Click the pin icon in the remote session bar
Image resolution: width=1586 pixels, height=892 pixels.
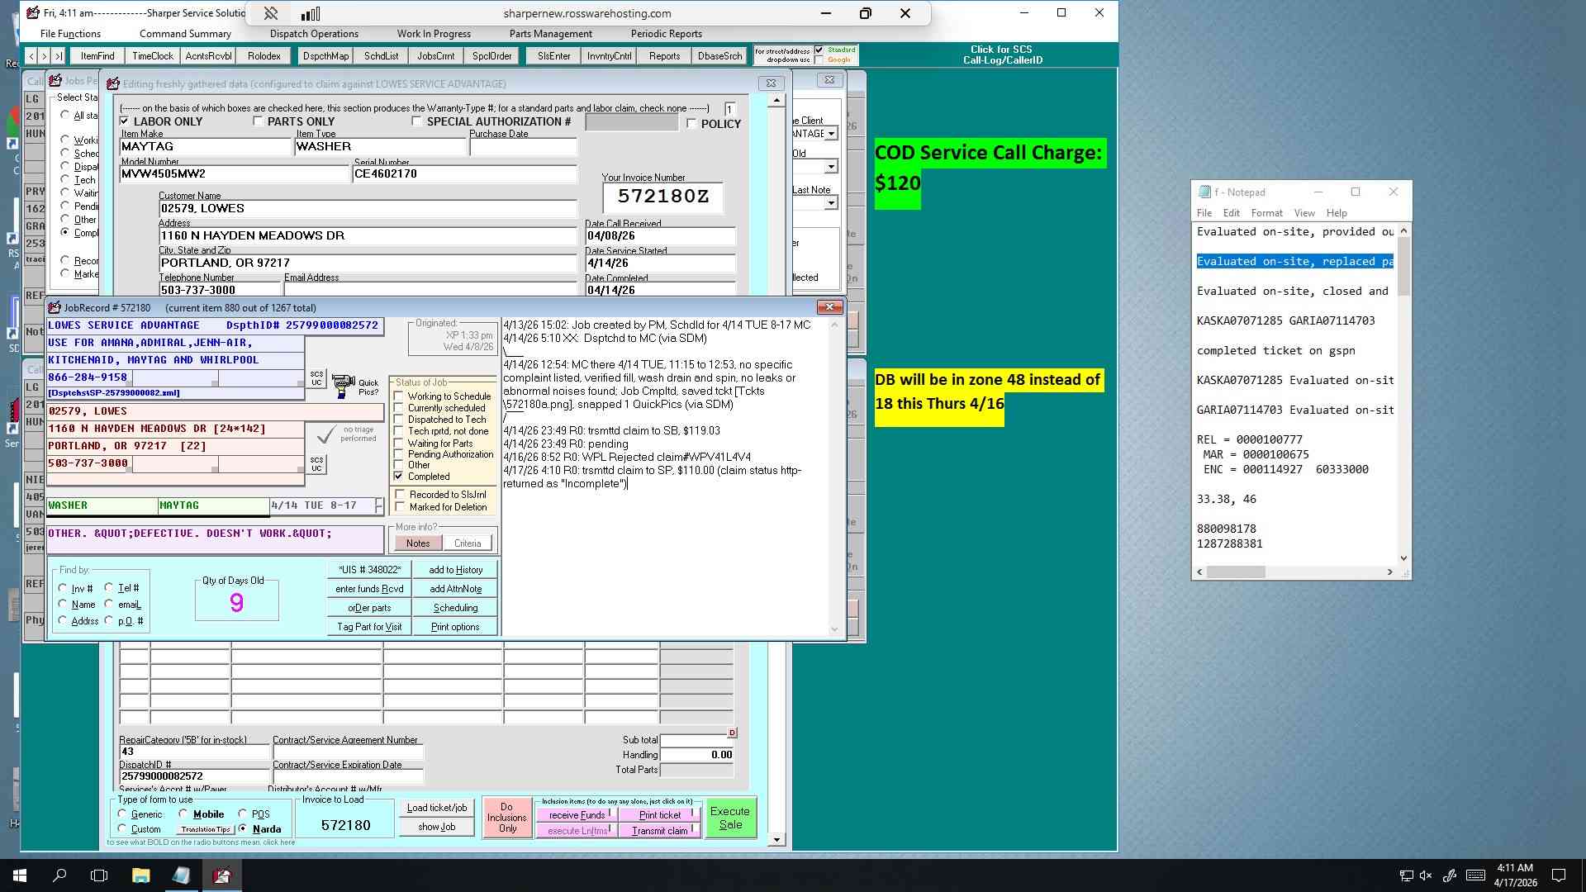271,13
